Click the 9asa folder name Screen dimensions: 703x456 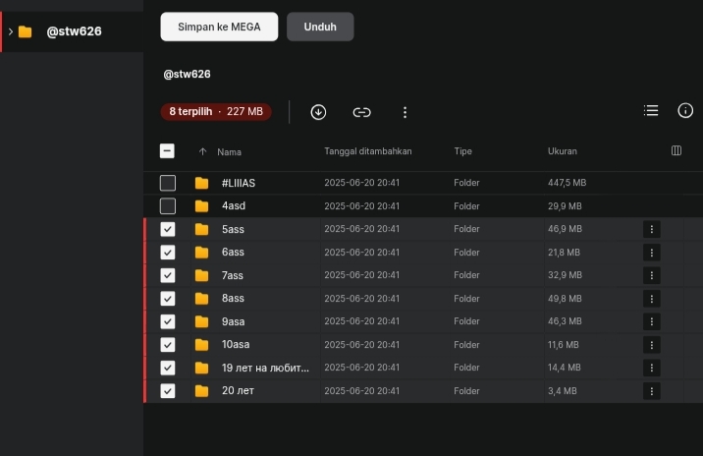[233, 321]
